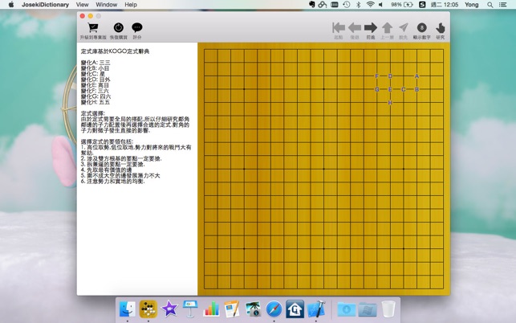This screenshot has height=323, width=516.
Task: Click the Time Machine clock icon
Action: [346, 5]
